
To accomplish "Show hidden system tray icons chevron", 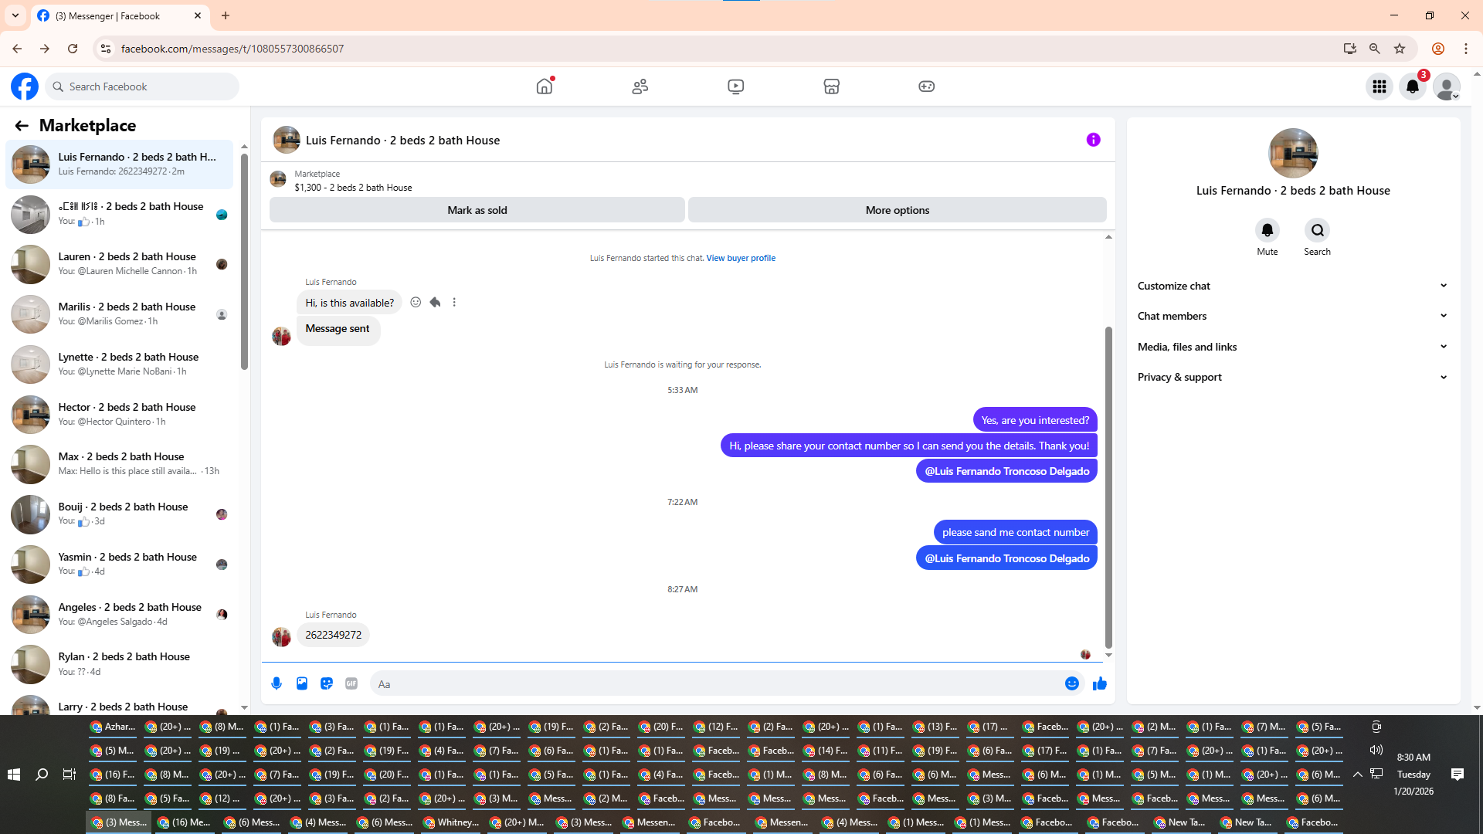I will click(x=1357, y=775).
